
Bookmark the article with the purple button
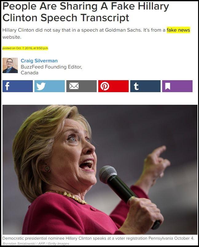(177, 86)
